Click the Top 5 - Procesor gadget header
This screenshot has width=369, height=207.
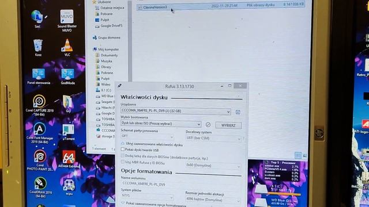[283, 162]
